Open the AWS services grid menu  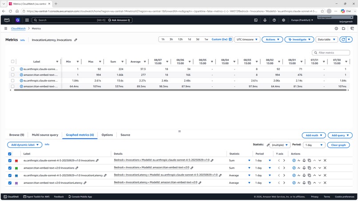(27, 20)
